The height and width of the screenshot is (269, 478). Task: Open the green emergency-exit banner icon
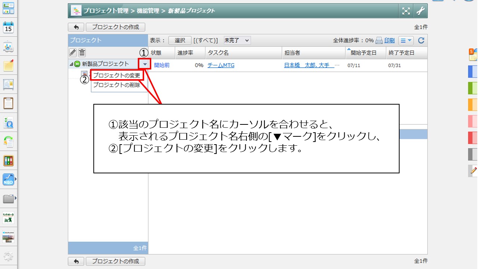[x=8, y=217]
